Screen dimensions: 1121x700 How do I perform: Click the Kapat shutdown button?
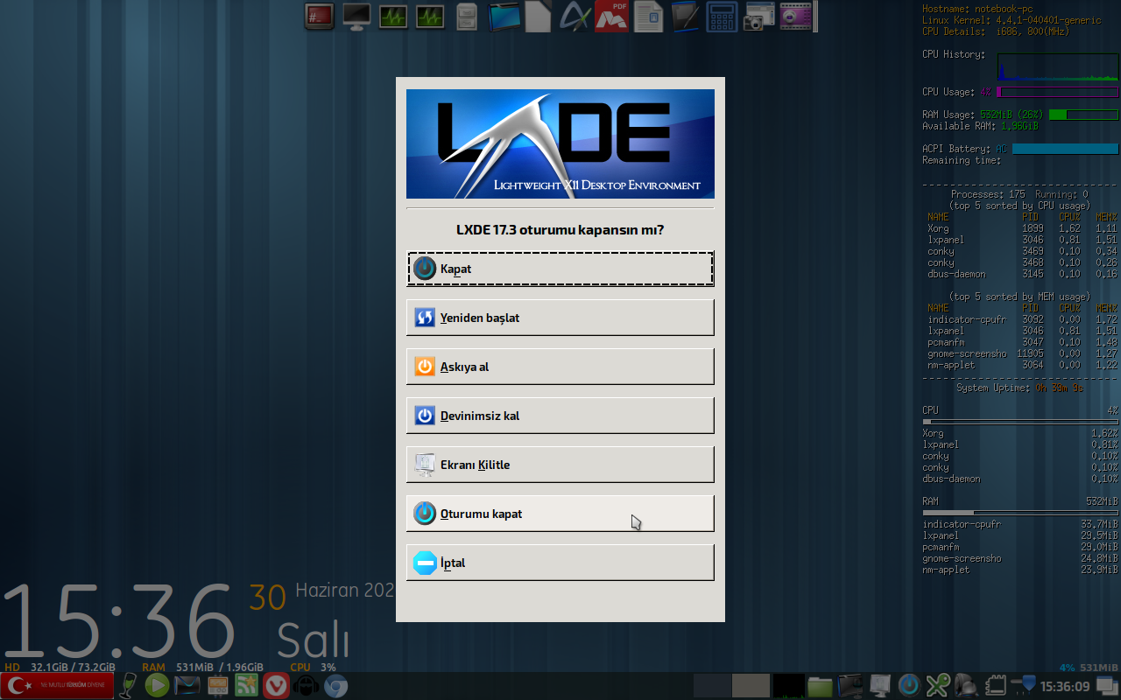(560, 269)
